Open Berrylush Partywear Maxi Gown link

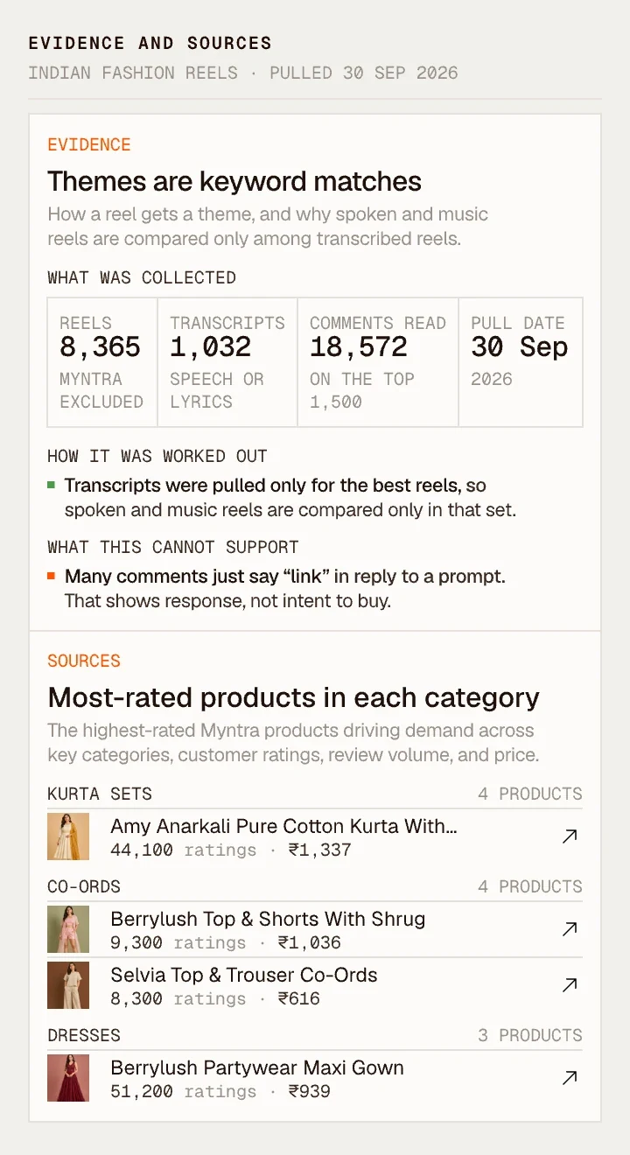[257, 1067]
